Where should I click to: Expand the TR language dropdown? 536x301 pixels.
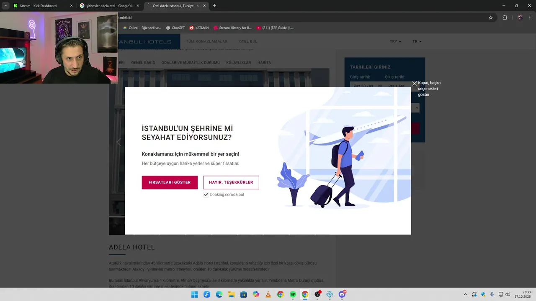[417, 42]
